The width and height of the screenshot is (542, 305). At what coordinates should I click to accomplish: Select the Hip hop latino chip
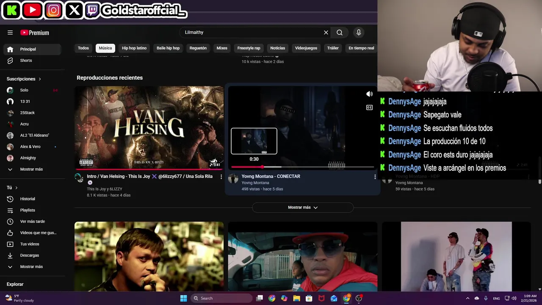(x=134, y=48)
